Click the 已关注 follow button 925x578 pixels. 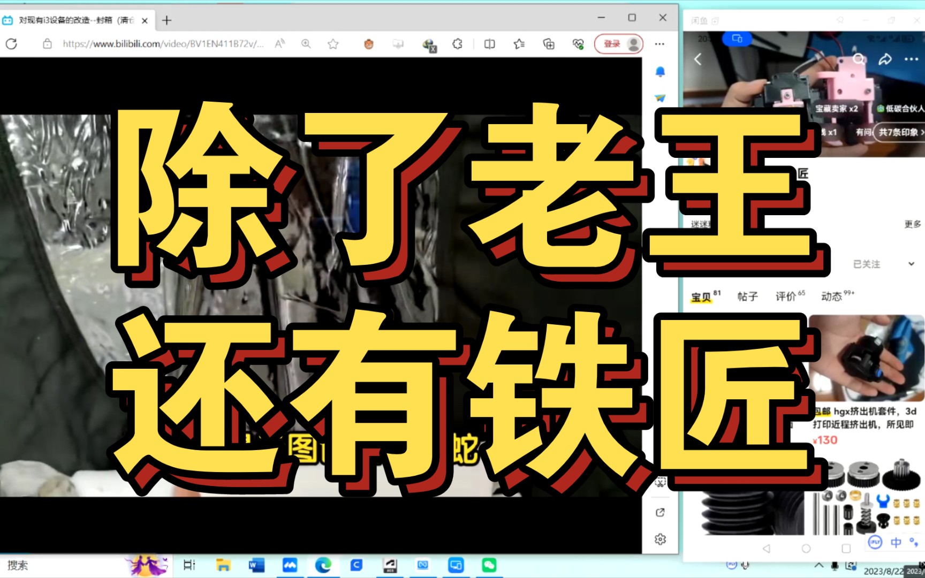(x=867, y=264)
